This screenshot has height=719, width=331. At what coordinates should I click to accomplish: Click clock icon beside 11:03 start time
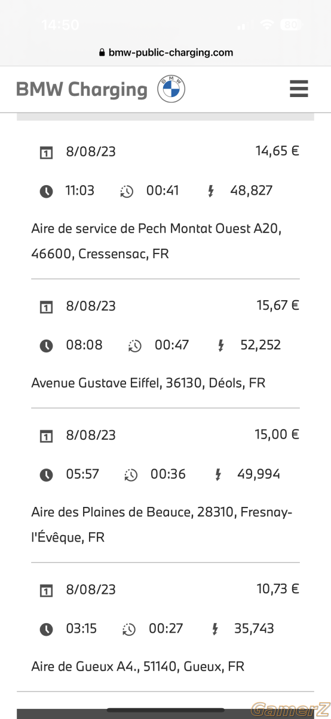[x=46, y=191]
